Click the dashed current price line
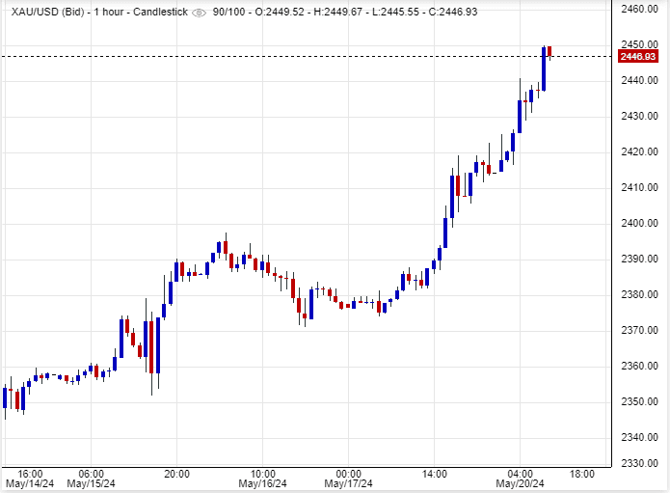The width and height of the screenshot is (670, 493). point(289,56)
